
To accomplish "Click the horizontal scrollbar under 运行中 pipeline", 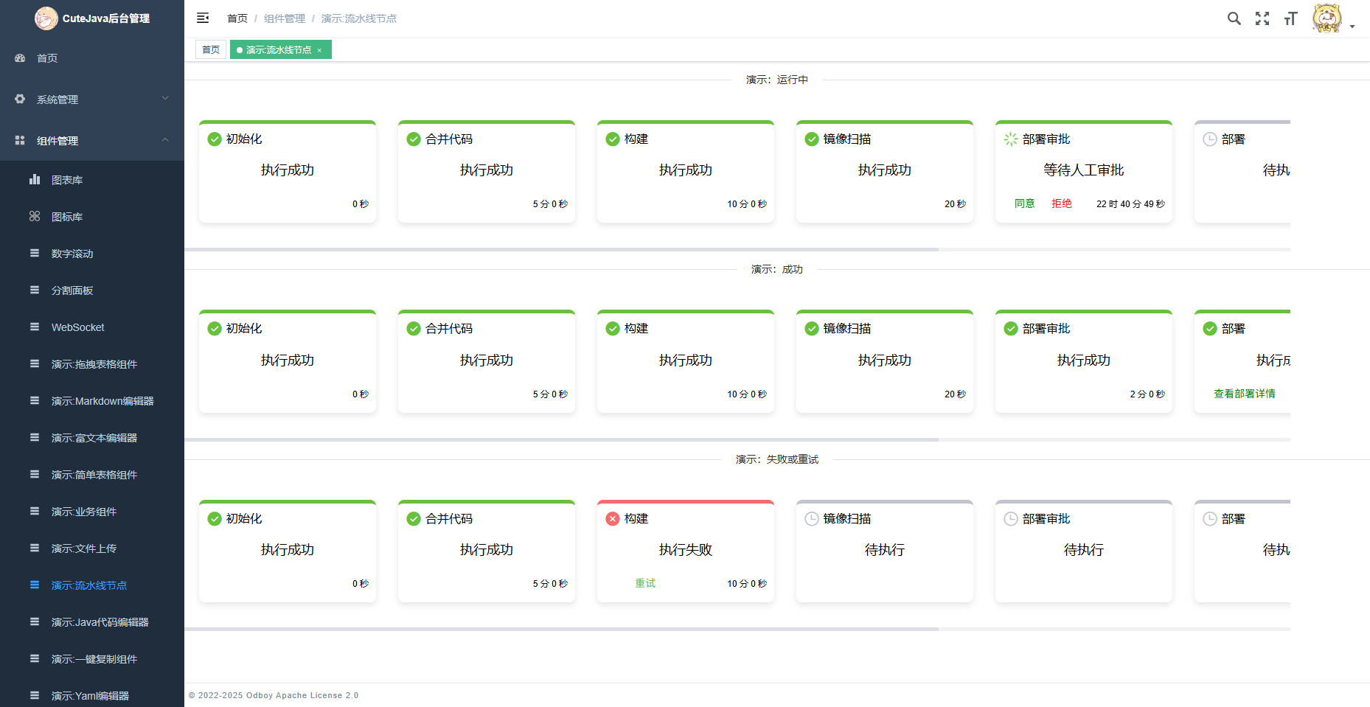I will [561, 249].
